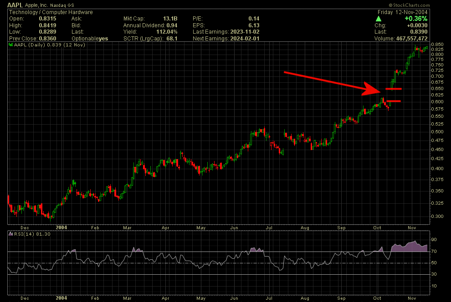Click the RSI 70 overbought level label
Image resolution: width=451 pixels, height=302 pixels.
coord(436,251)
